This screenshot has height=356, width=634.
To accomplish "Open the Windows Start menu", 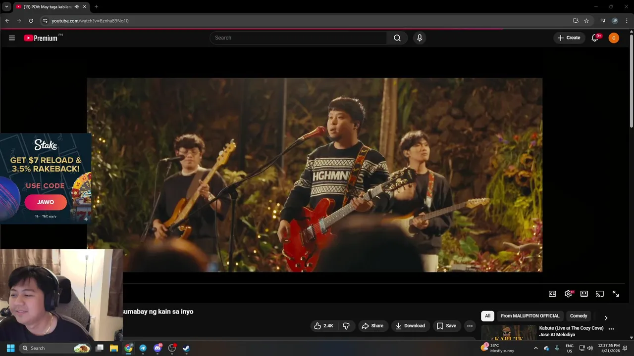I will 10,348.
